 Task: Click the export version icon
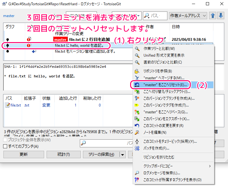pos(137,119)
